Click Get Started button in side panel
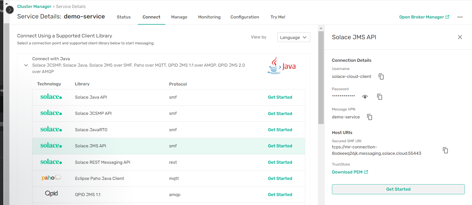Viewport: 472px width, 205px height. (398, 189)
